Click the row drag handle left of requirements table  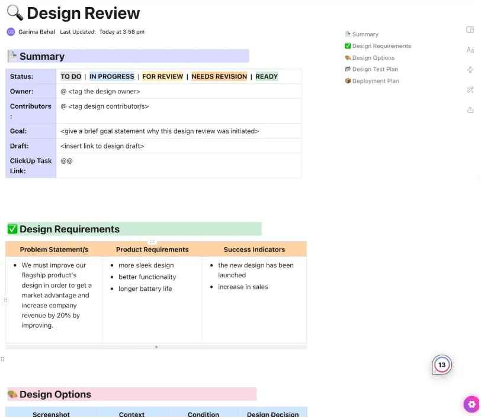tap(5, 300)
